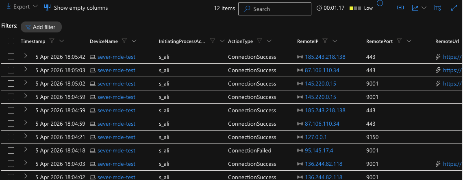The height and width of the screenshot is (180, 463).
Task: Expand the 18:04:21 row details
Action: pos(26,136)
